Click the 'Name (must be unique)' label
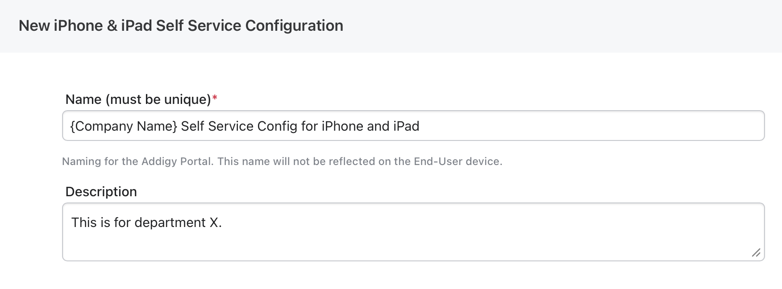Image resolution: width=782 pixels, height=289 pixels. pos(138,99)
